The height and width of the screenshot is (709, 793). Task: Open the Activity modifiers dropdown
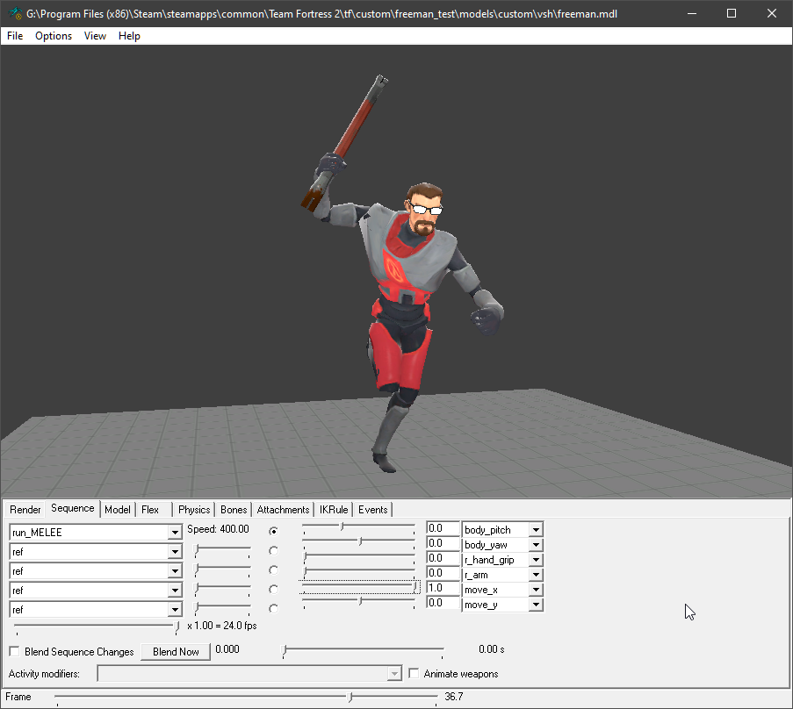(394, 673)
